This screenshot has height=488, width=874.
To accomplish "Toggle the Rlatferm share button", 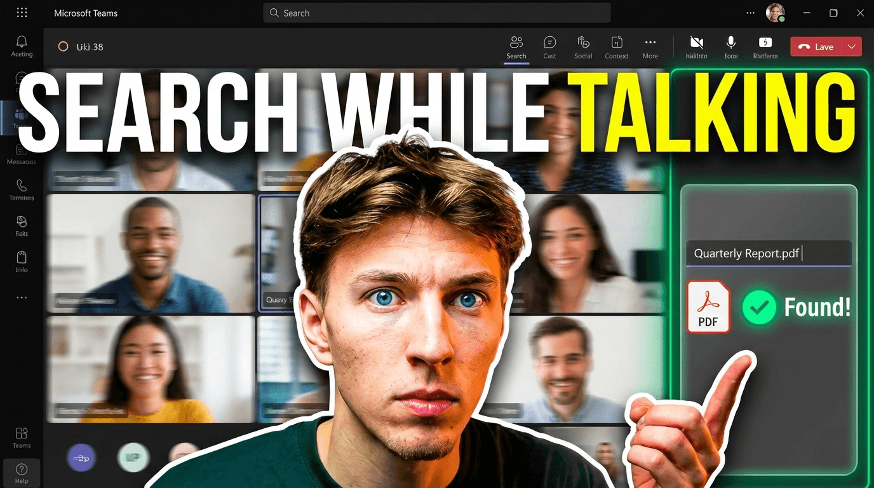I will click(x=765, y=48).
